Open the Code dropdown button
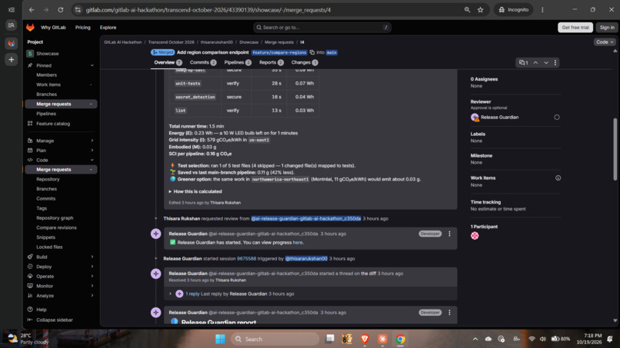This screenshot has width=620, height=348. [x=605, y=42]
